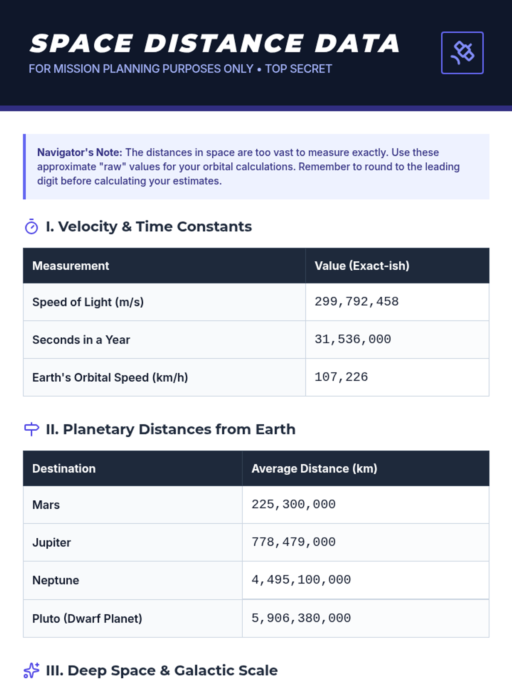Click the Space Distance Data title
This screenshot has height=683, width=512.
[x=215, y=44]
